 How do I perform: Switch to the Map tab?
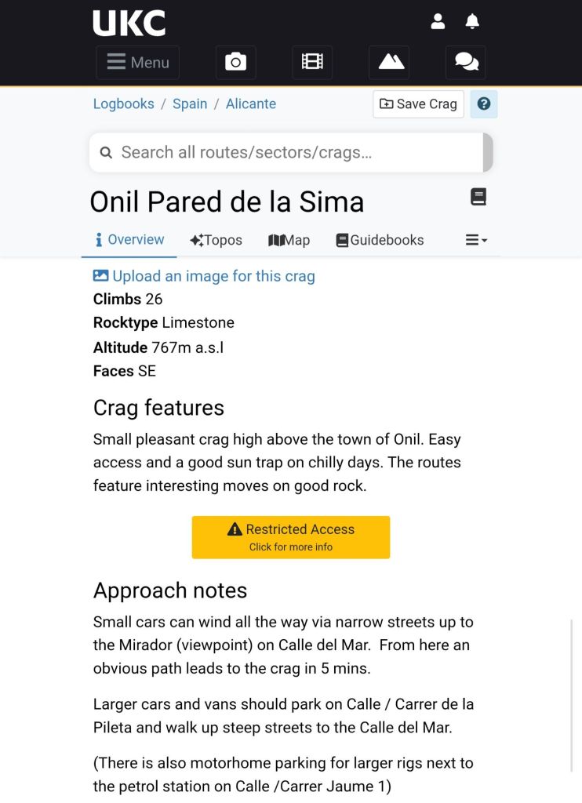coord(289,240)
